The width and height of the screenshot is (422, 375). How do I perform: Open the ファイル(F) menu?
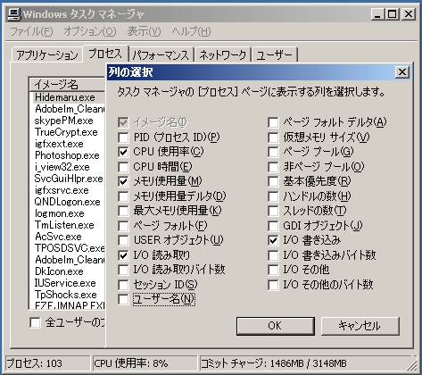tap(31, 31)
